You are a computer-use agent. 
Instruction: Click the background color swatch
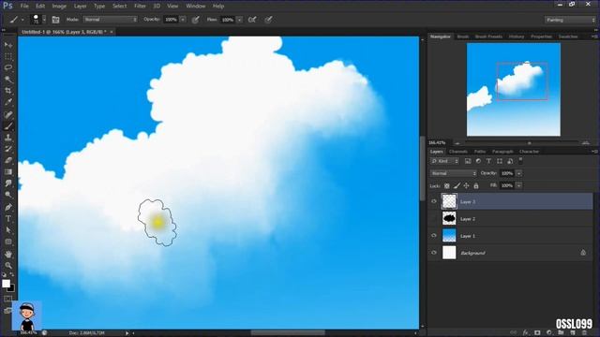[12, 289]
